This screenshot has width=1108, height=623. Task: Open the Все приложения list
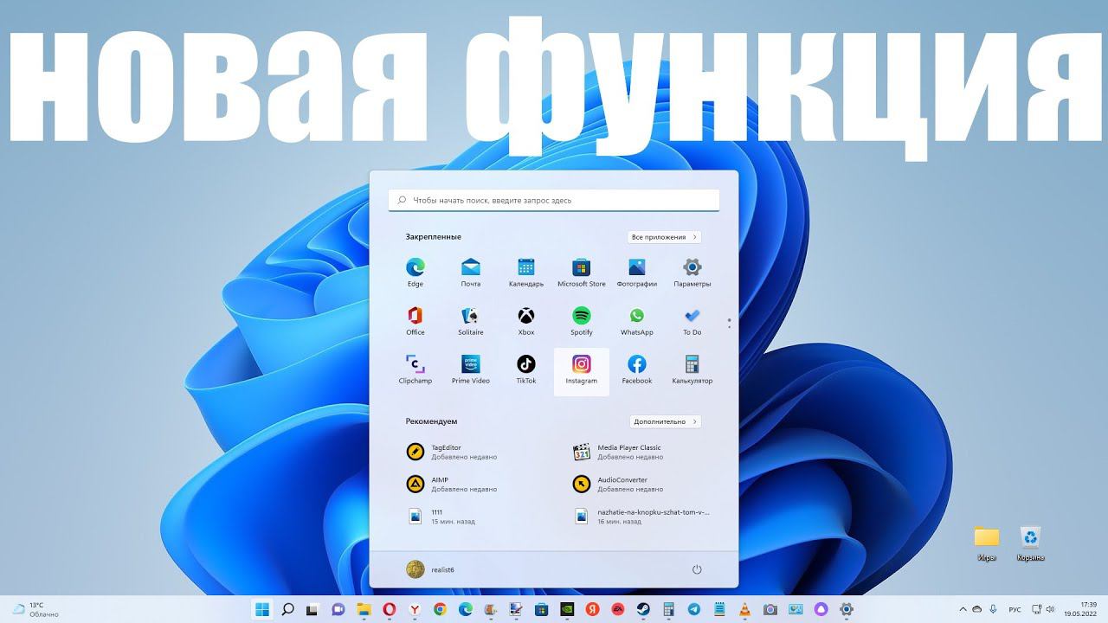[x=664, y=237]
